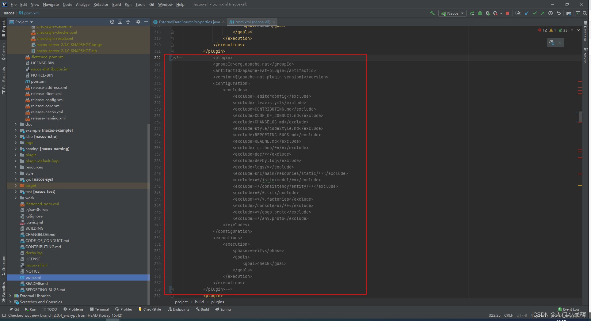Toggle the Favorites tool window
This screenshot has width=591, height=321.
[x=4, y=292]
